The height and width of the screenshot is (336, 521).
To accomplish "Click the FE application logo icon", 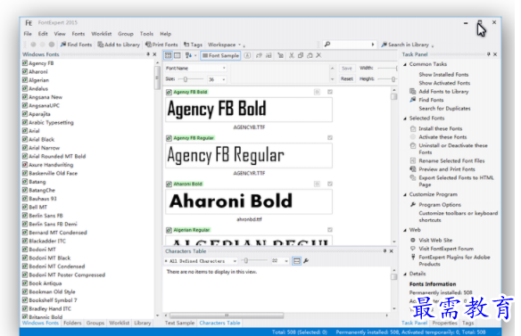I will (x=29, y=22).
